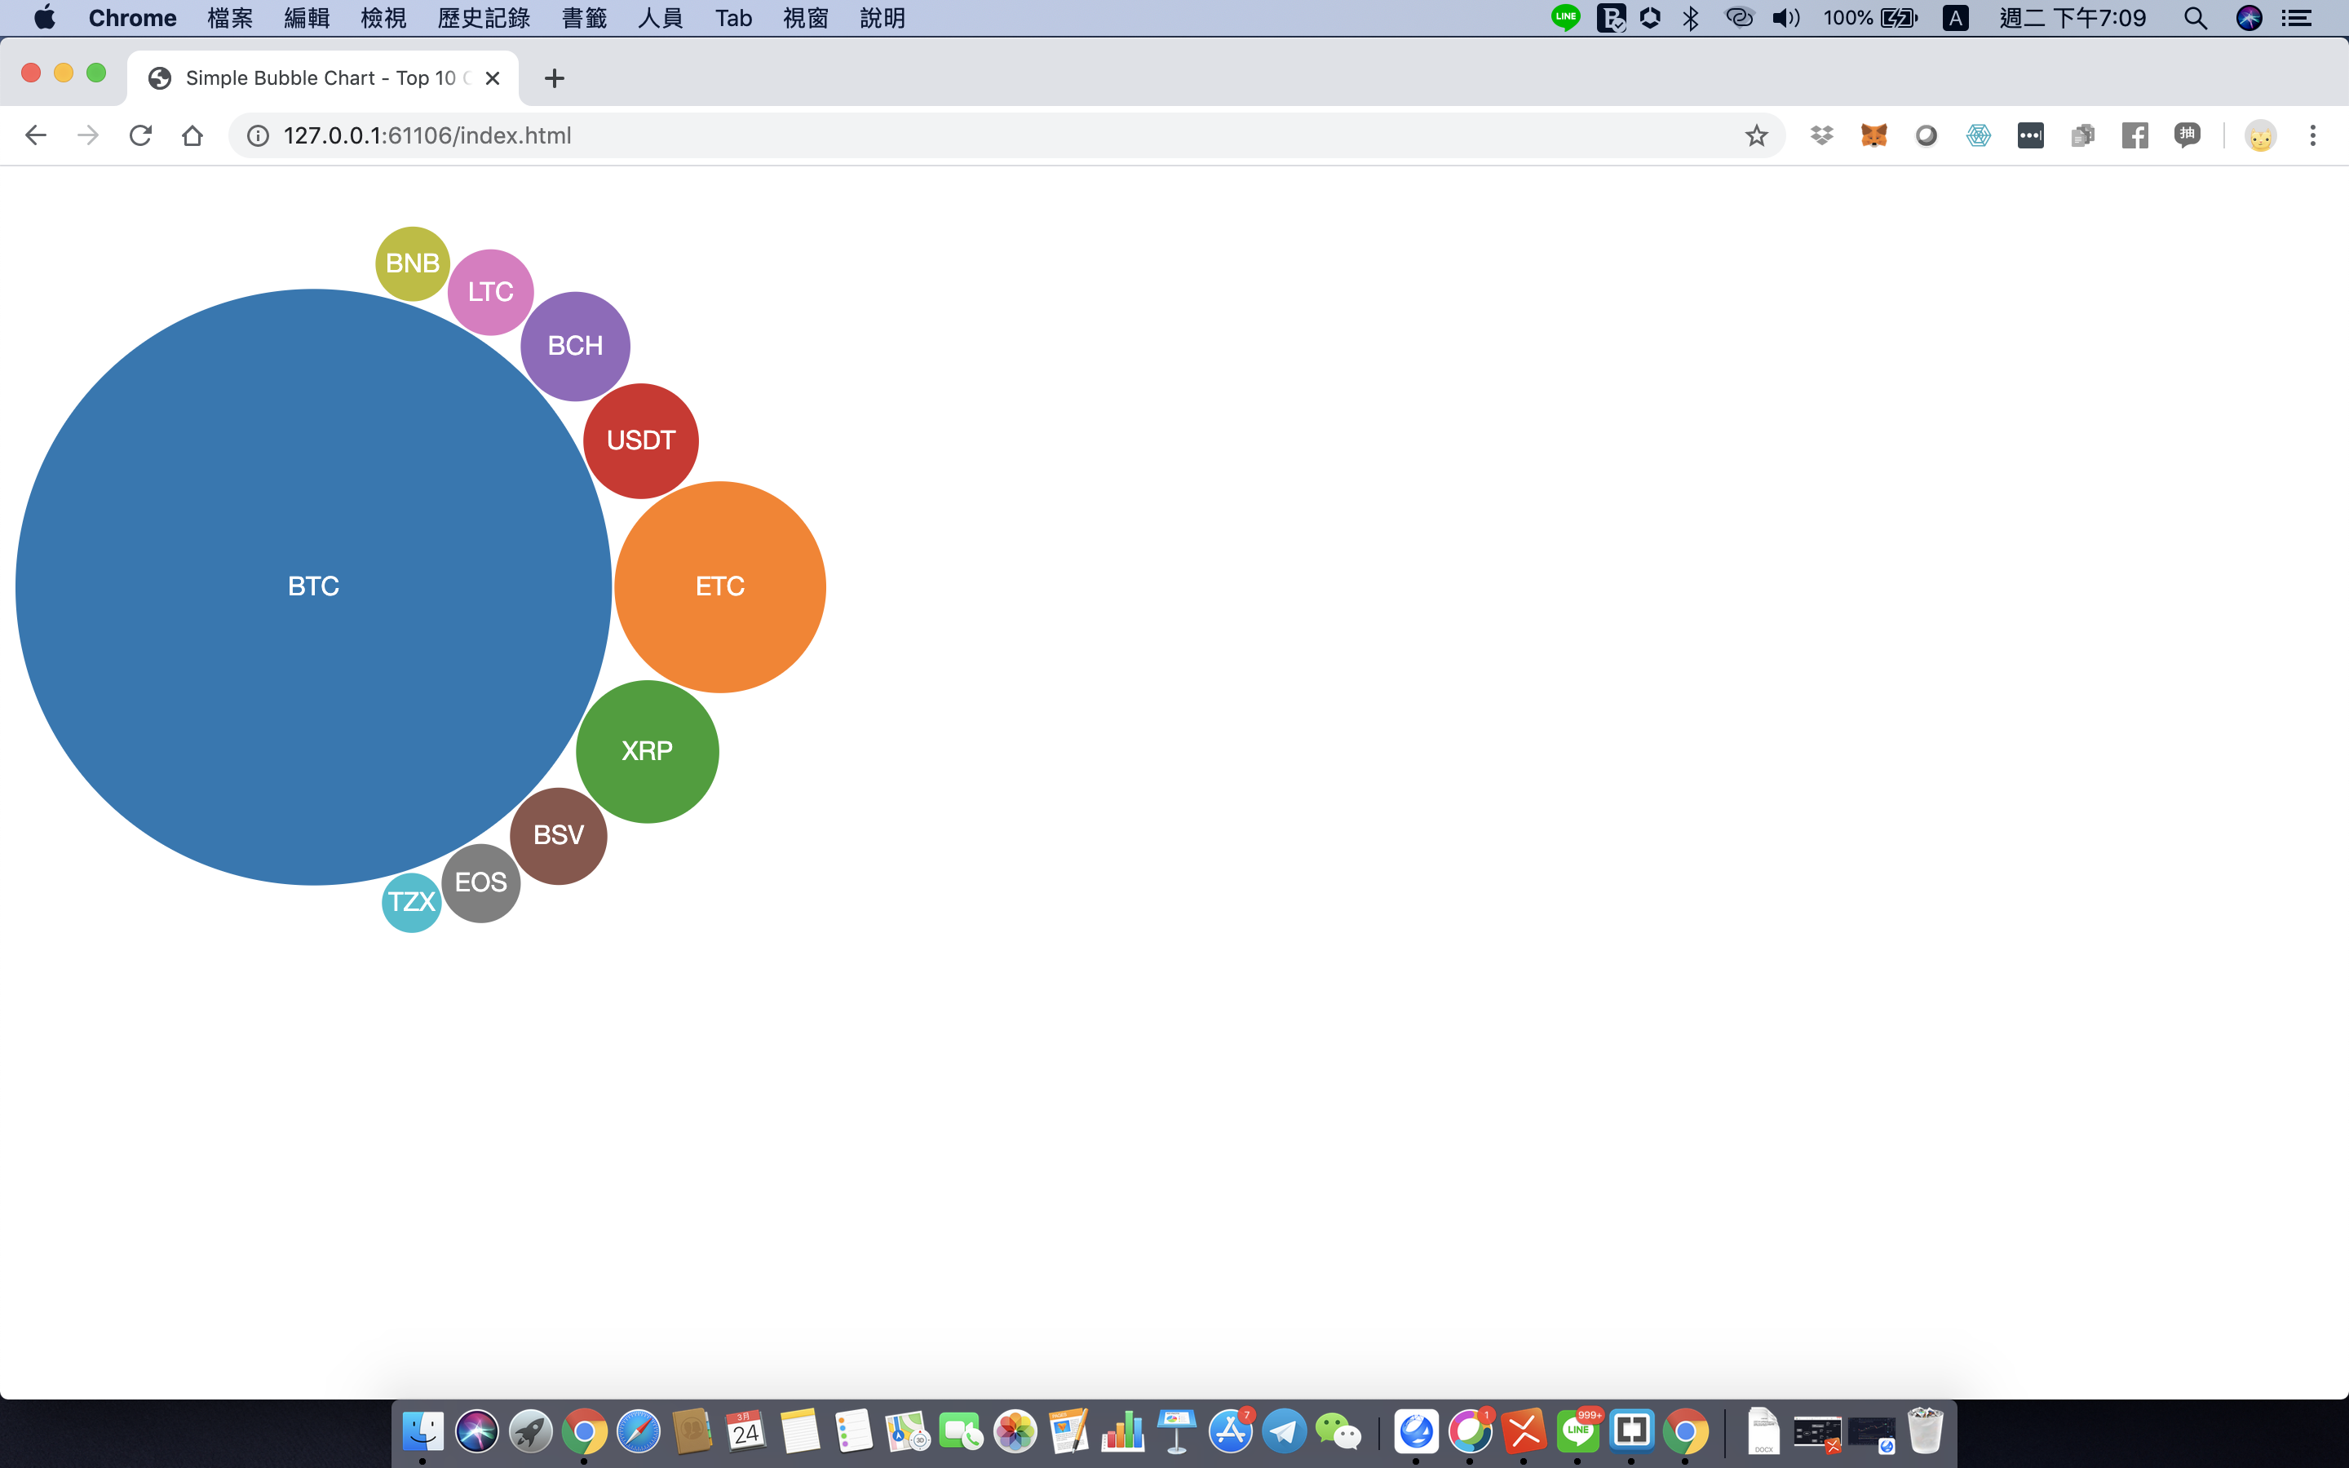Image resolution: width=2349 pixels, height=1468 pixels.
Task: Click the orange ETC bubble
Action: point(720,586)
